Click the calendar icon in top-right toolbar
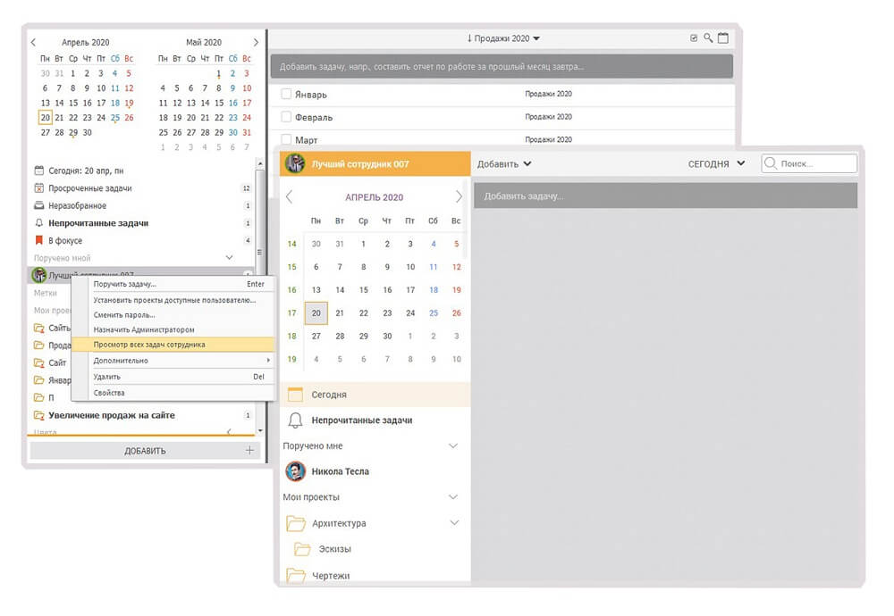 (x=723, y=38)
